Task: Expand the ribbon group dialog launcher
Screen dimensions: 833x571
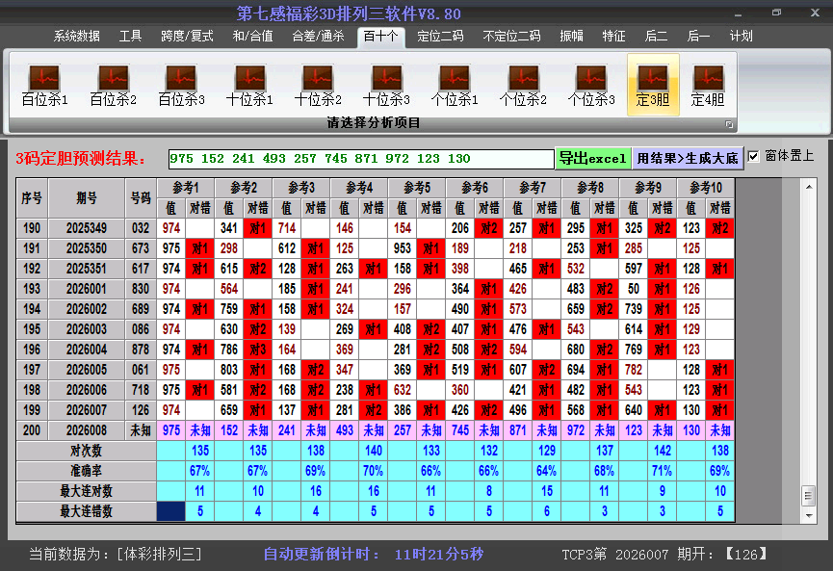Action: pos(729,124)
